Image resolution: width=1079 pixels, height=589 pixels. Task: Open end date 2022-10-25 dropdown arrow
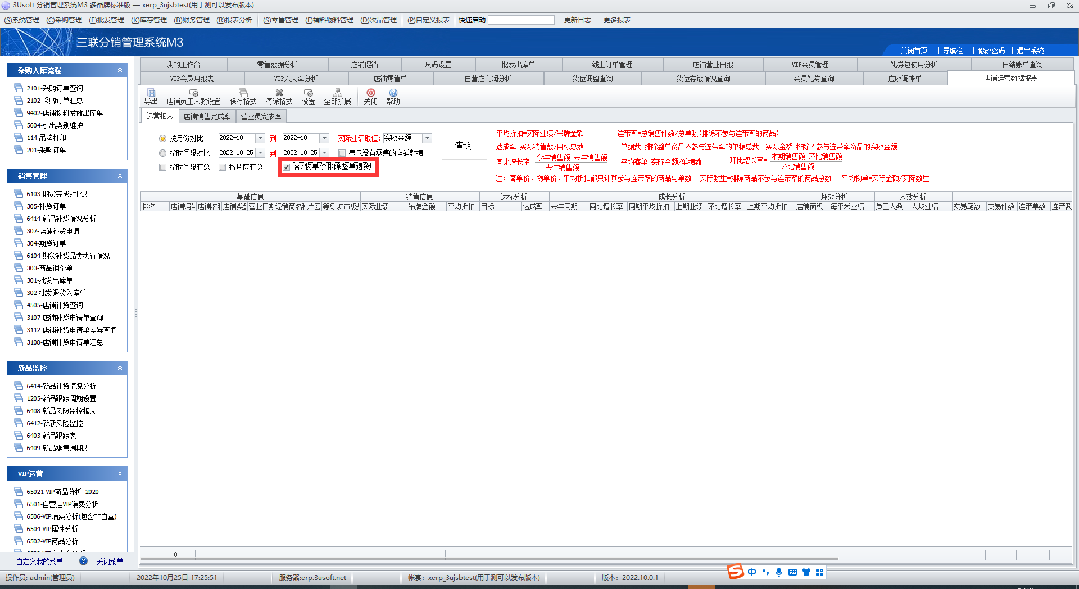pyautogui.click(x=324, y=153)
